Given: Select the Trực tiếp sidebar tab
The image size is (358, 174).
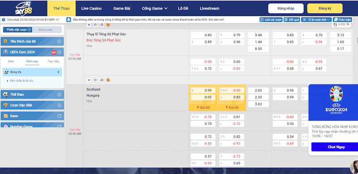Looking at the screenshot, I should [x=53, y=61].
